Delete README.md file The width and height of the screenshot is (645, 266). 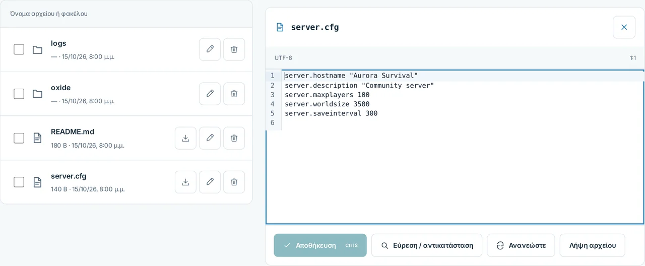coord(234,138)
